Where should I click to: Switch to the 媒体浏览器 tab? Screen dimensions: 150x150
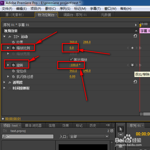33,125
